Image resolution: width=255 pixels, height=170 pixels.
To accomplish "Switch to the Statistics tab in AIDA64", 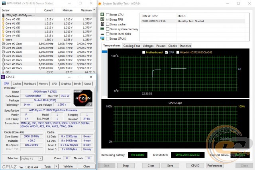I will [x=185, y=46].
